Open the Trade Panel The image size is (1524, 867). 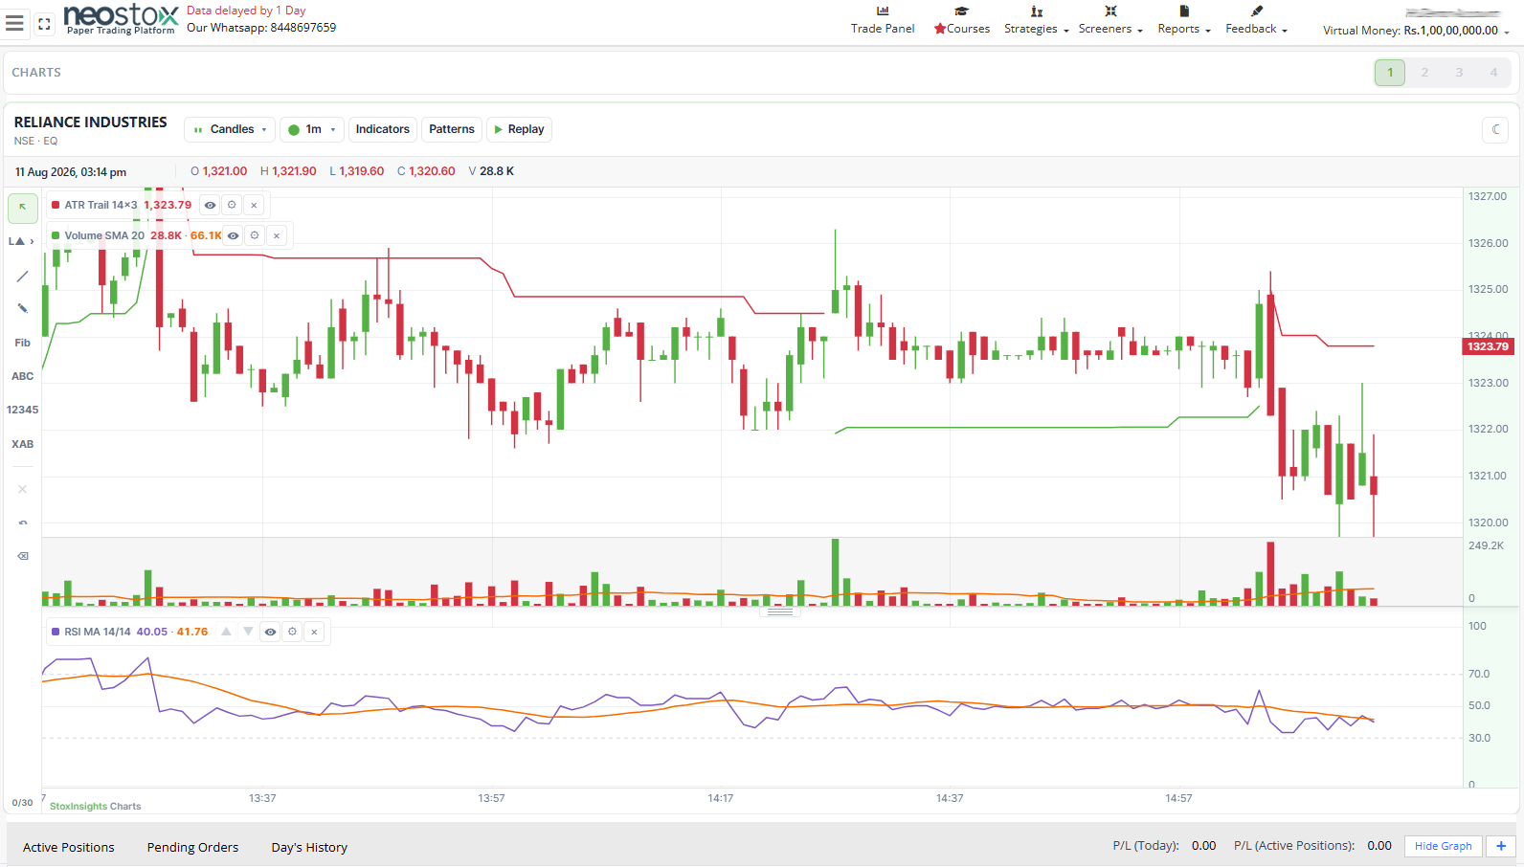(883, 20)
